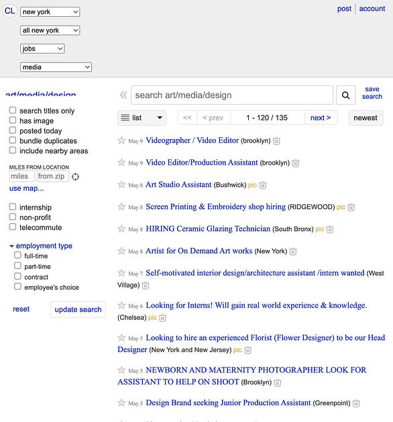Image resolution: width=393 pixels, height=422 pixels.
Task: Sort results by newest
Action: click(366, 118)
